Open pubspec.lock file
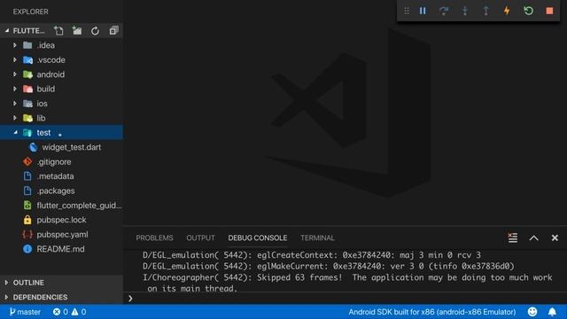 click(61, 220)
